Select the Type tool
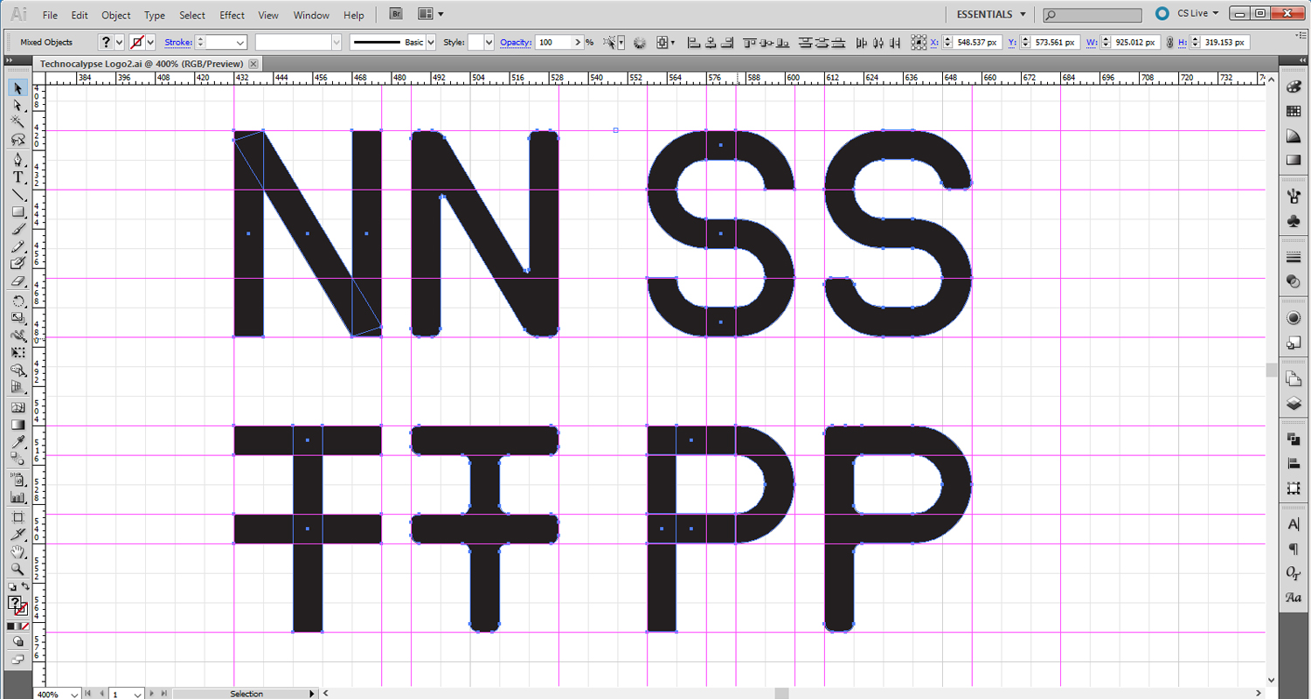 pyautogui.click(x=17, y=177)
